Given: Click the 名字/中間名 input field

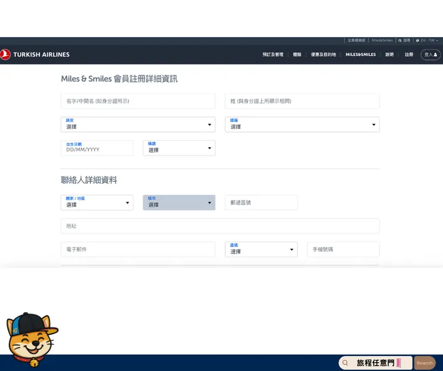Looking at the screenshot, I should click(x=138, y=101).
